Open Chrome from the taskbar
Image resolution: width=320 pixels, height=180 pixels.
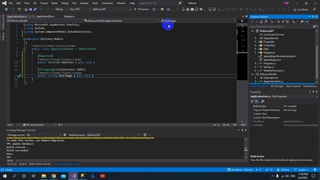point(53,176)
